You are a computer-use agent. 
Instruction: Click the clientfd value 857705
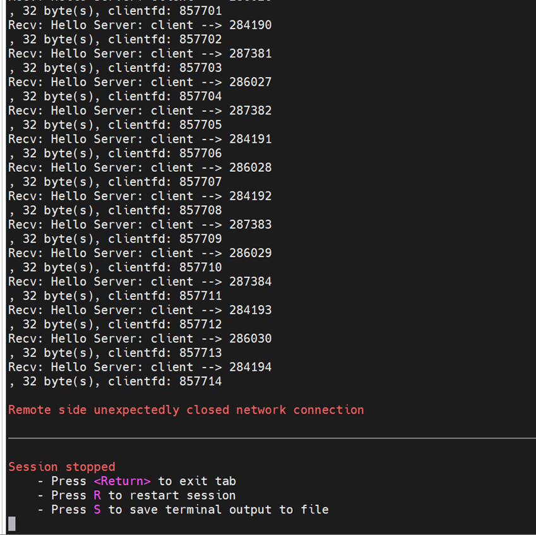coord(201,125)
